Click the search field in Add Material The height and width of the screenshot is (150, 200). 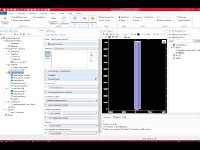(181, 41)
